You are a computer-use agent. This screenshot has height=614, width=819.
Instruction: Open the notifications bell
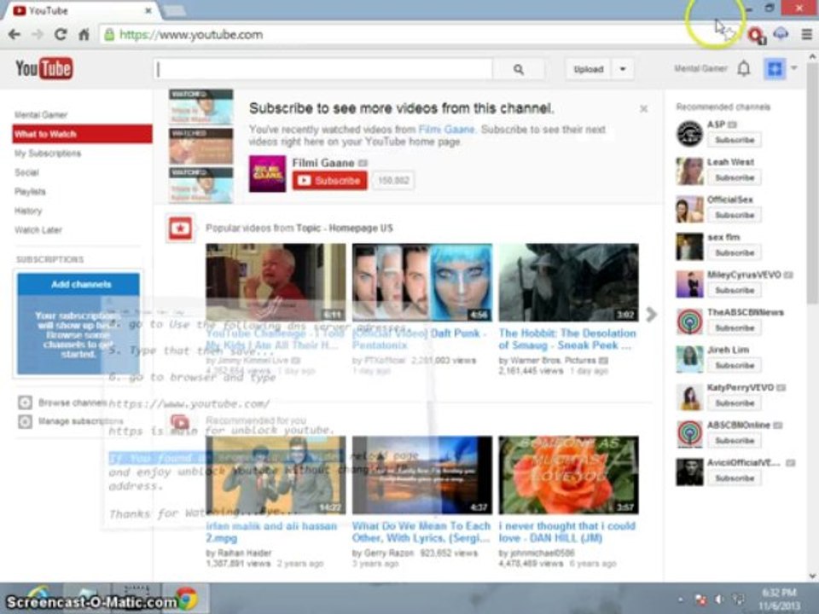(x=744, y=68)
